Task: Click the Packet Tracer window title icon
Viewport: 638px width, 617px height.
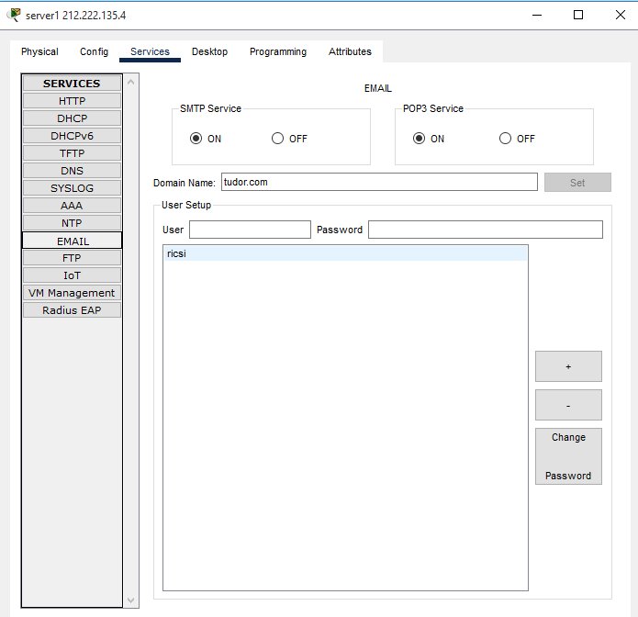Action: pyautogui.click(x=15, y=15)
